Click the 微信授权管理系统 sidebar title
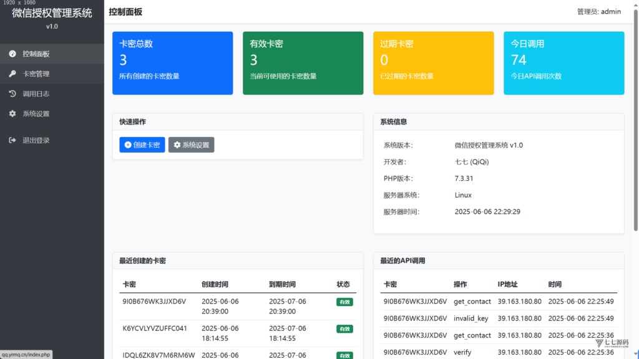 coord(52,13)
